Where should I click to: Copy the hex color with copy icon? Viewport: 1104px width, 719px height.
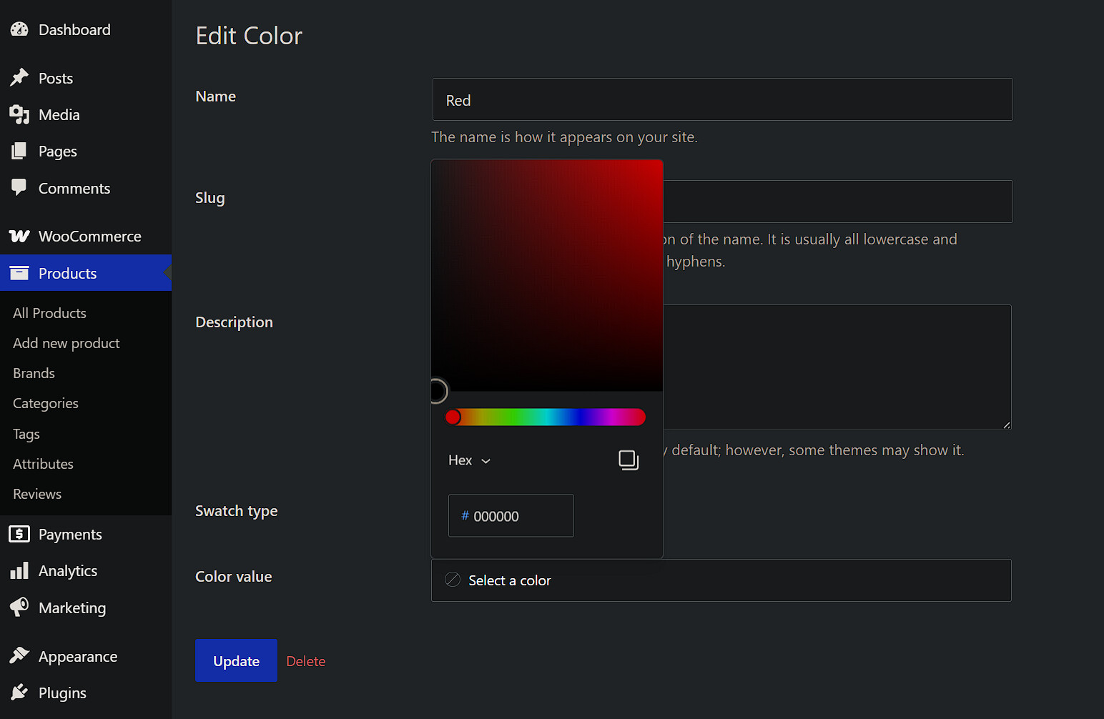point(629,460)
